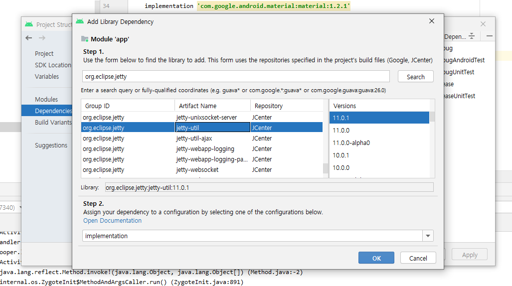This screenshot has width=512, height=286.
Task: Close the Project Structure window
Action: (x=483, y=24)
